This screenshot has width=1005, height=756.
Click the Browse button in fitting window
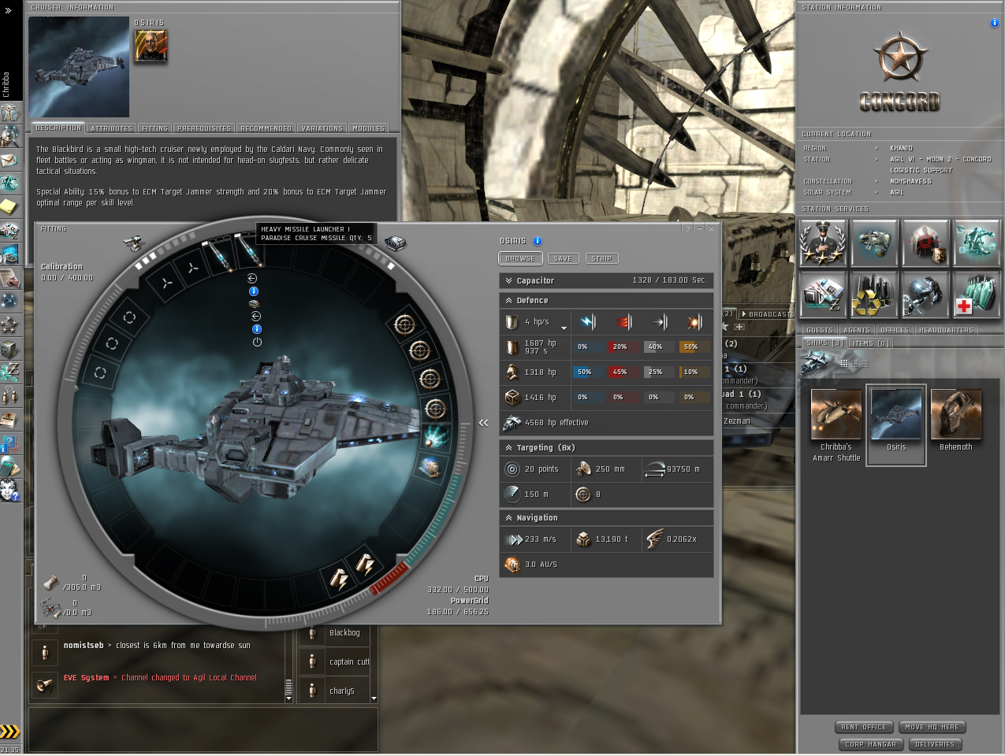pos(520,258)
